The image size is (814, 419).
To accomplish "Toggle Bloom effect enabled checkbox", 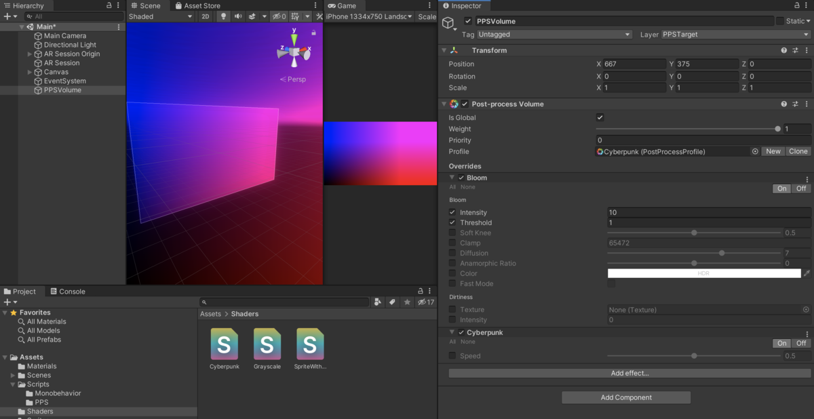I will point(461,178).
